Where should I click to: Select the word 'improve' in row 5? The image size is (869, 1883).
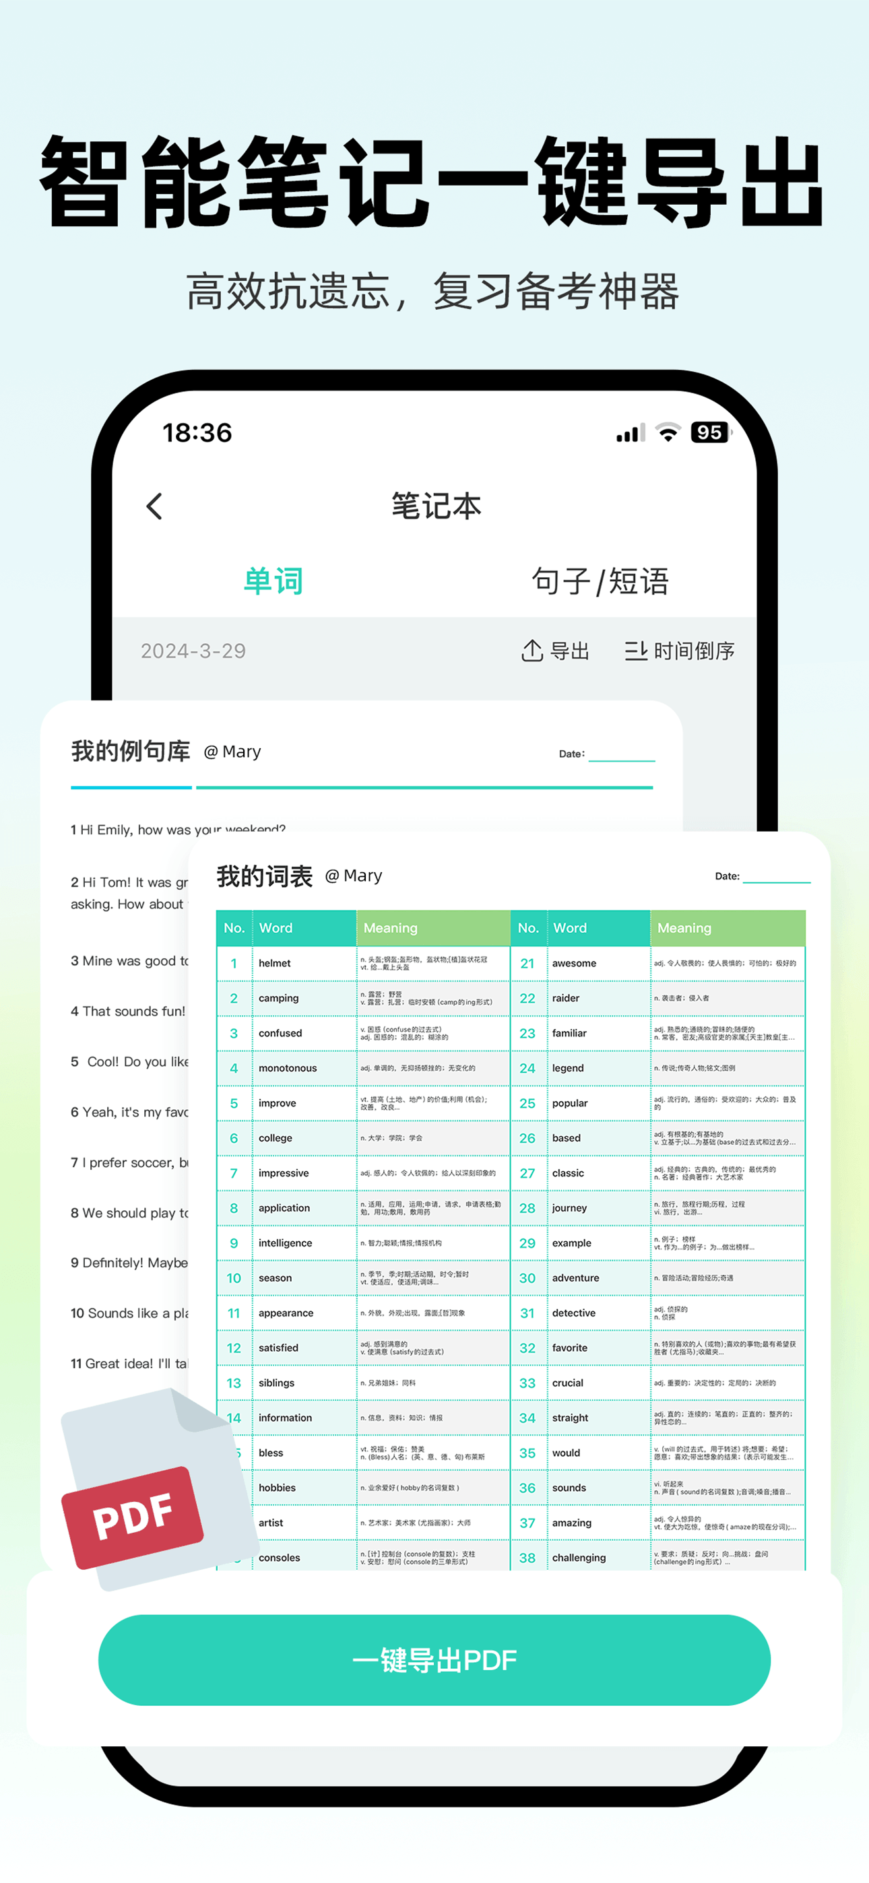[278, 1103]
